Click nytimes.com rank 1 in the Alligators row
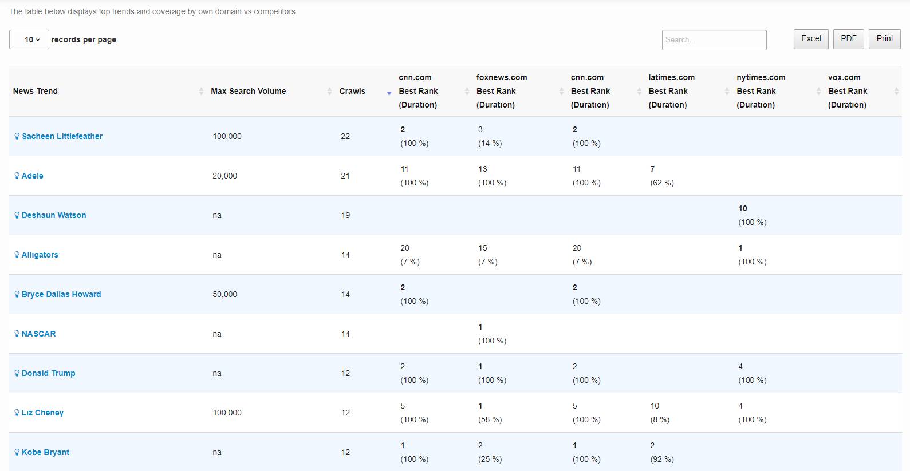910x471 pixels. (x=740, y=248)
